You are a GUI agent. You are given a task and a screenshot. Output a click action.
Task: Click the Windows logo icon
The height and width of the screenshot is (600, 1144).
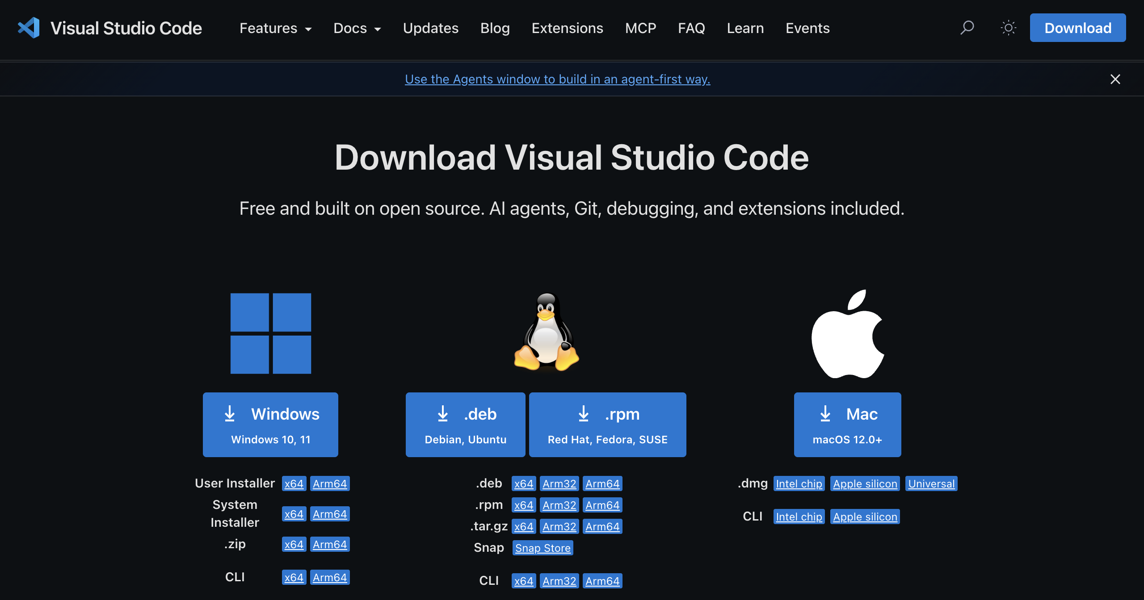coord(271,333)
